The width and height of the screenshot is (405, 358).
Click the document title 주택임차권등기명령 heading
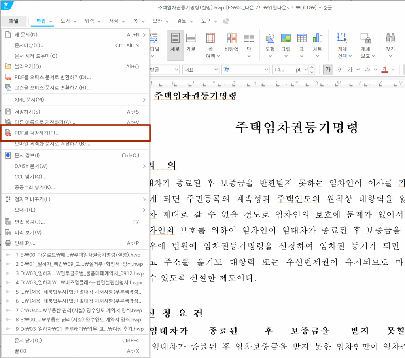click(x=297, y=127)
